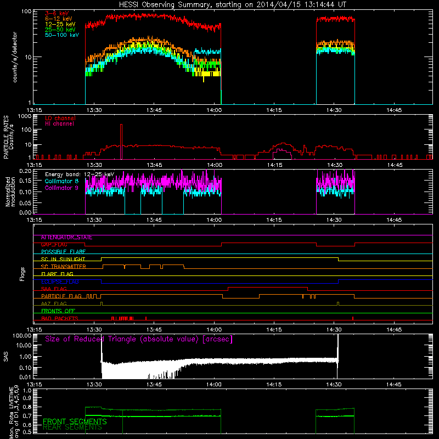This screenshot has width=439, height=439.
Task: Select the FLARE_FLAG label
Action: 57,274
